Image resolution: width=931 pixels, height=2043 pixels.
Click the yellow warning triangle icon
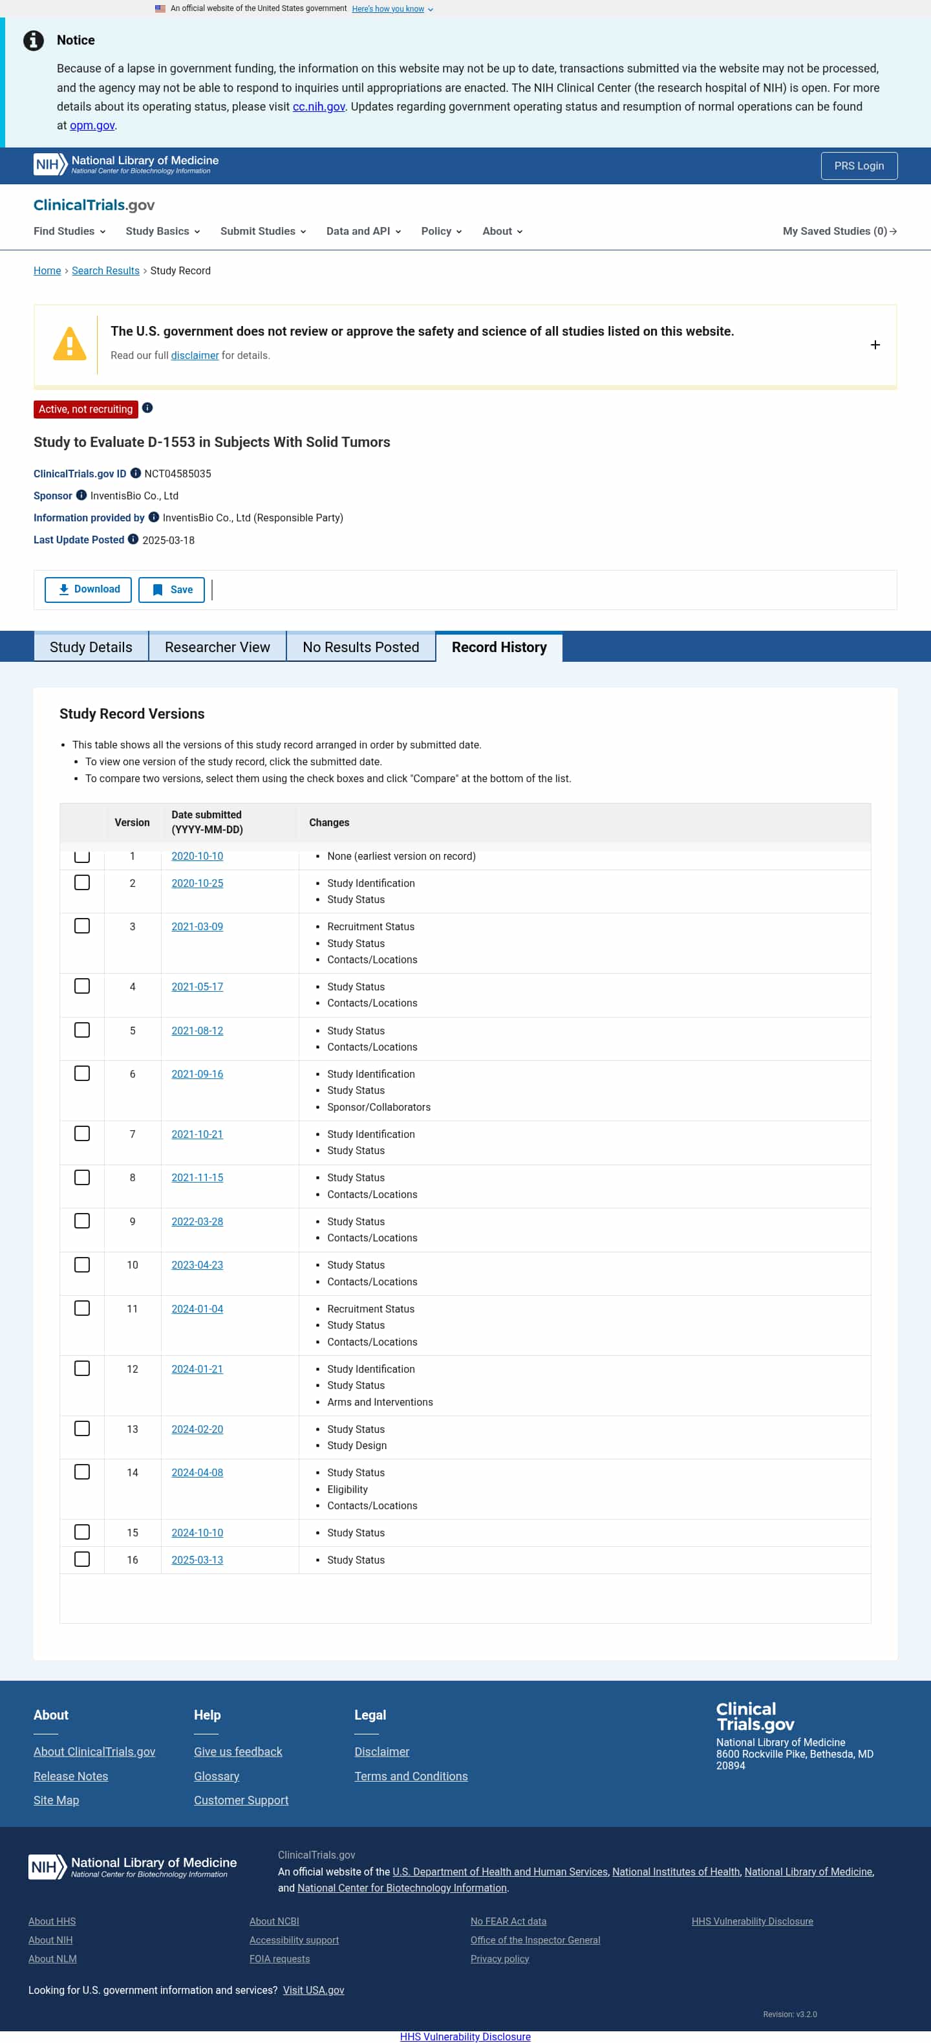(x=70, y=344)
